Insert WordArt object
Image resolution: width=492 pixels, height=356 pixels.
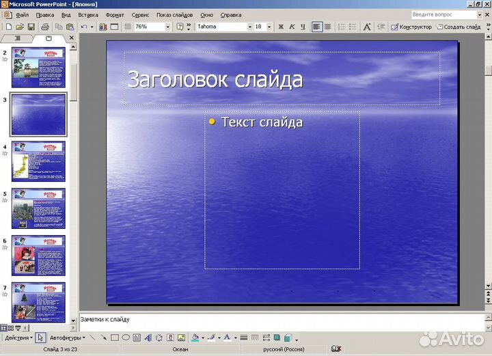pyautogui.click(x=148, y=338)
